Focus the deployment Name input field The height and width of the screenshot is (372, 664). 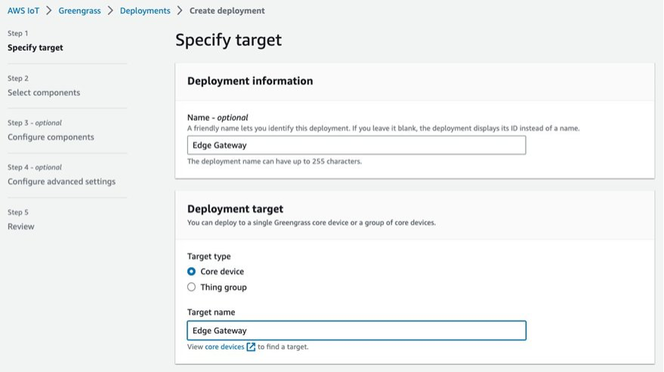[x=357, y=146]
